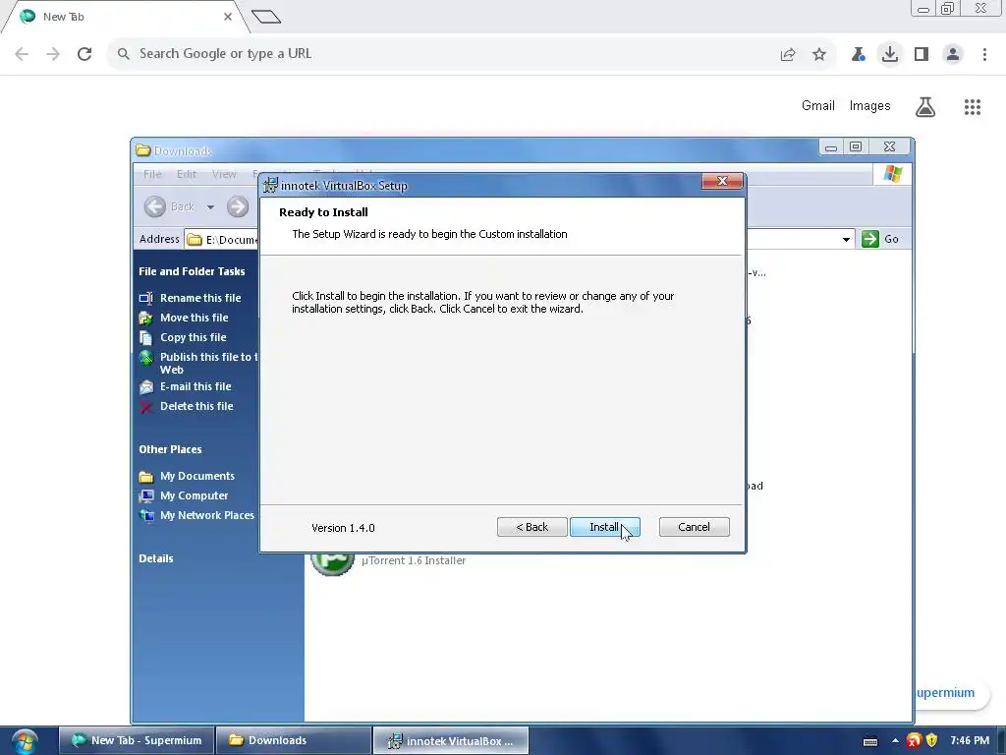
Task: Open My Documents in Other Places
Action: click(x=196, y=477)
